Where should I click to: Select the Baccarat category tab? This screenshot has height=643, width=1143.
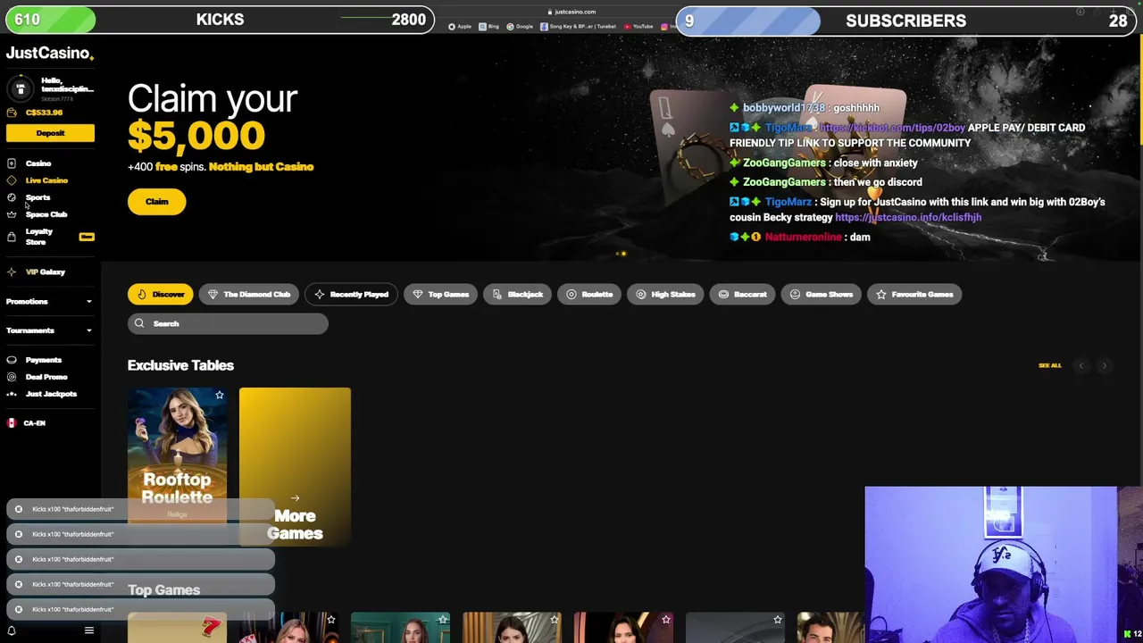(742, 294)
